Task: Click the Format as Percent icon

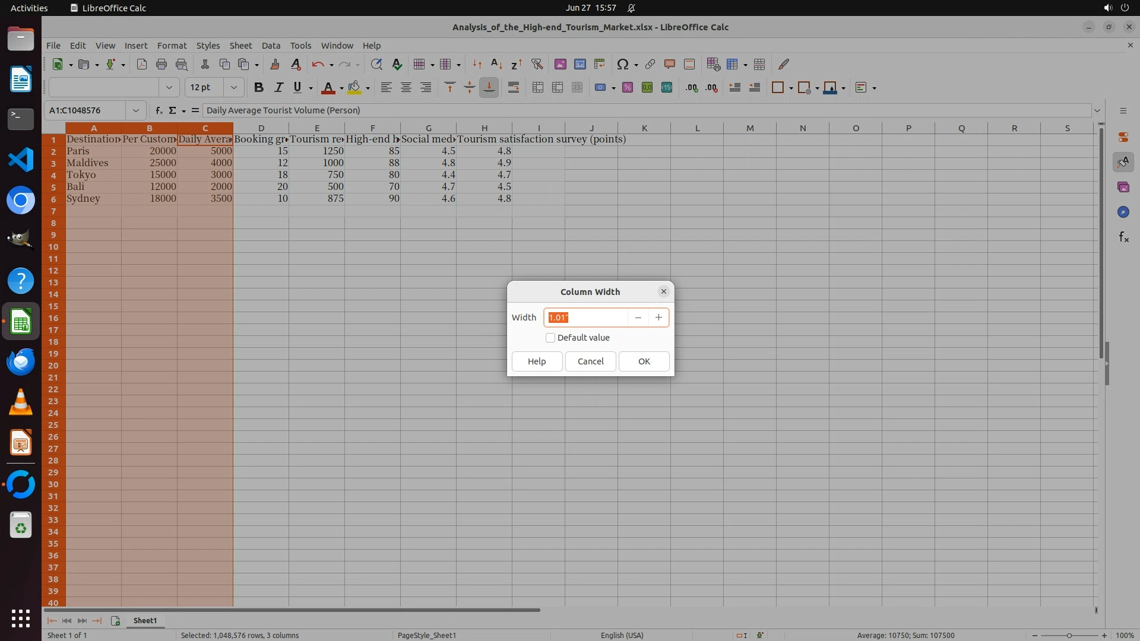Action: pyautogui.click(x=627, y=87)
